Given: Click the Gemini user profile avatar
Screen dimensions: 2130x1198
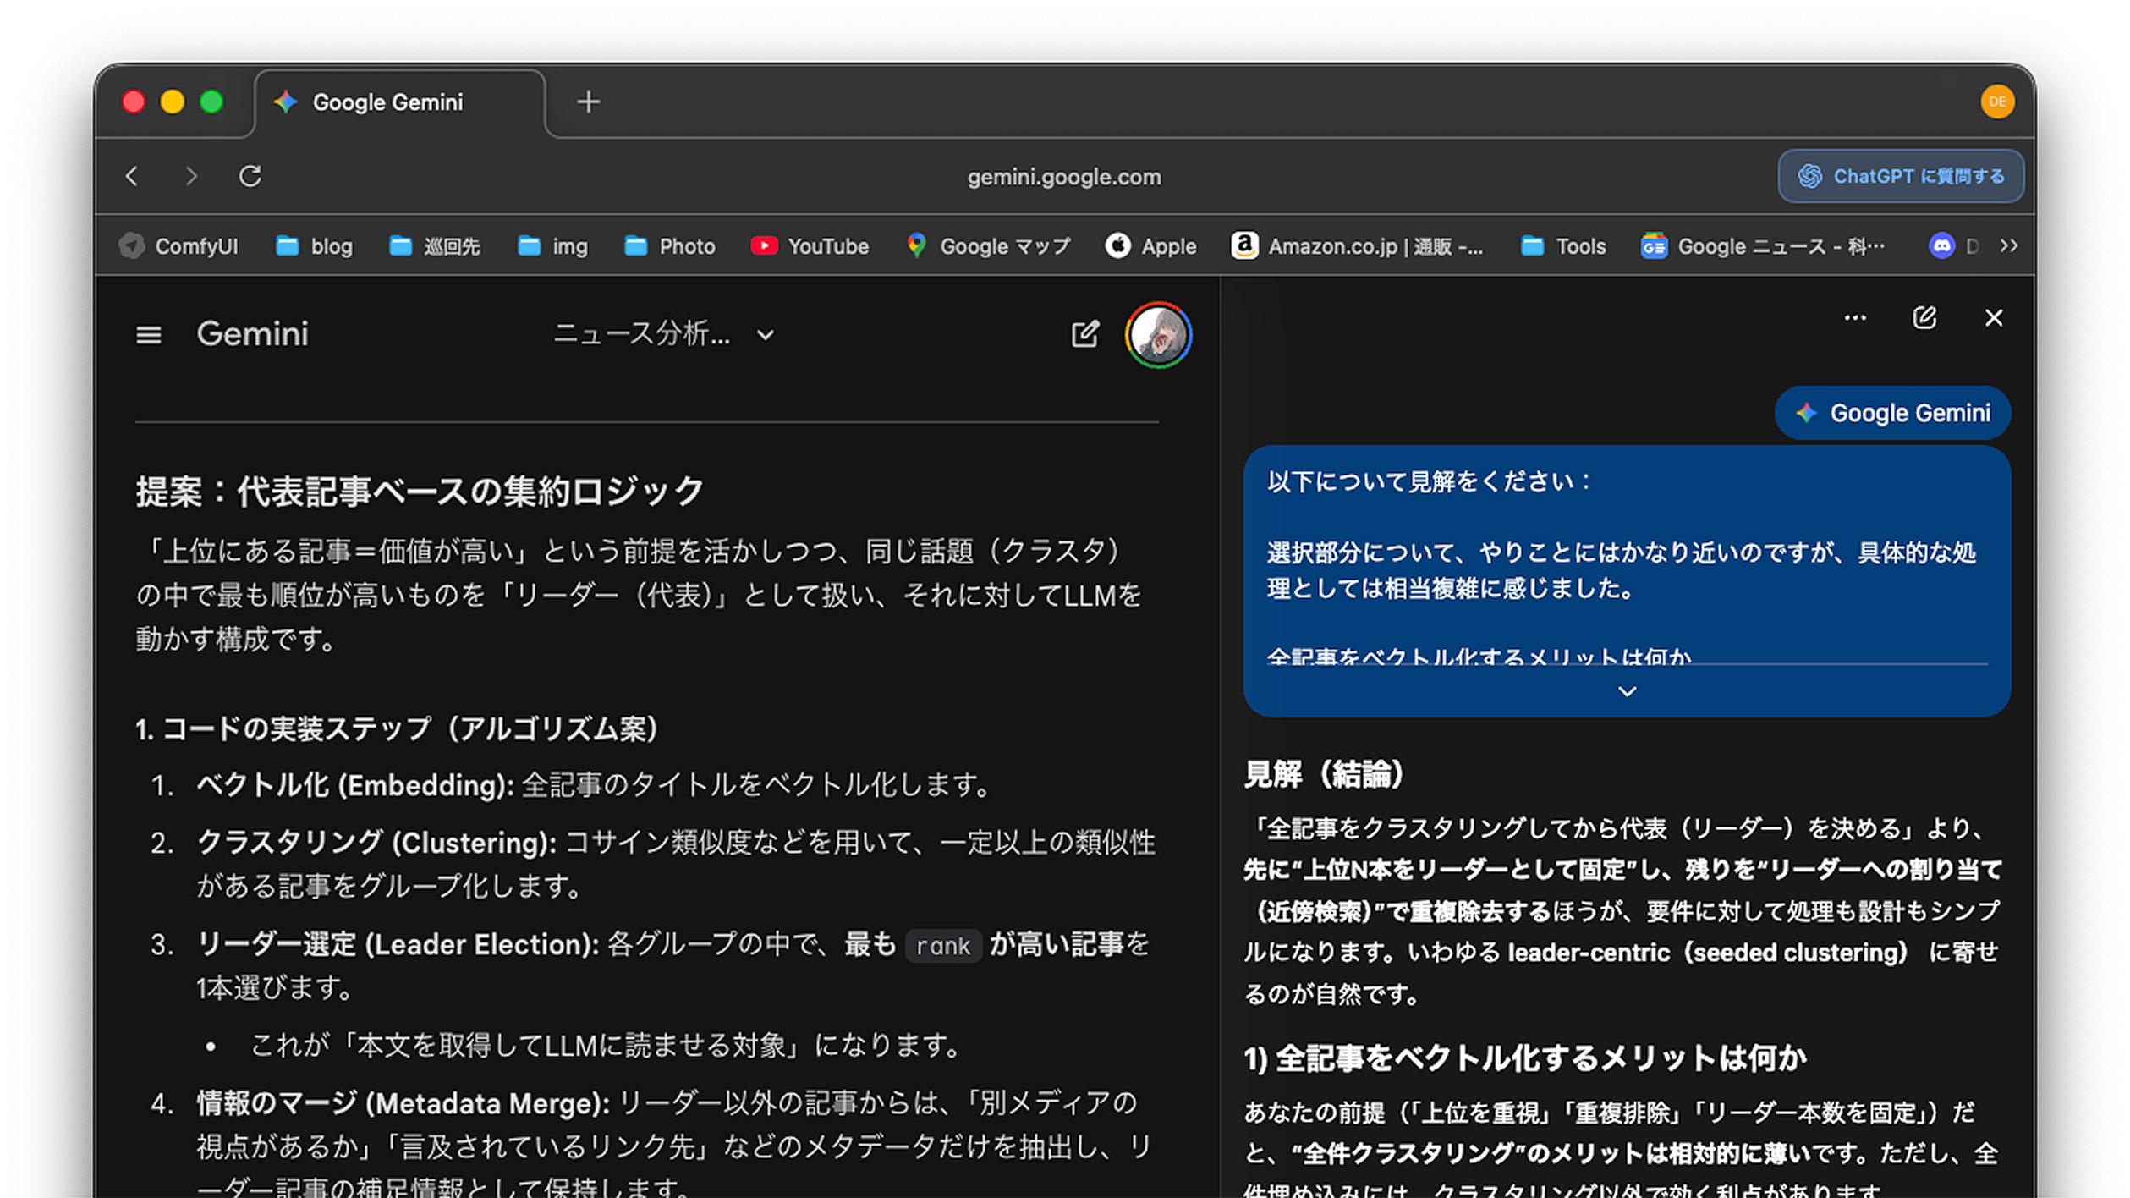Looking at the screenshot, I should 1159,335.
